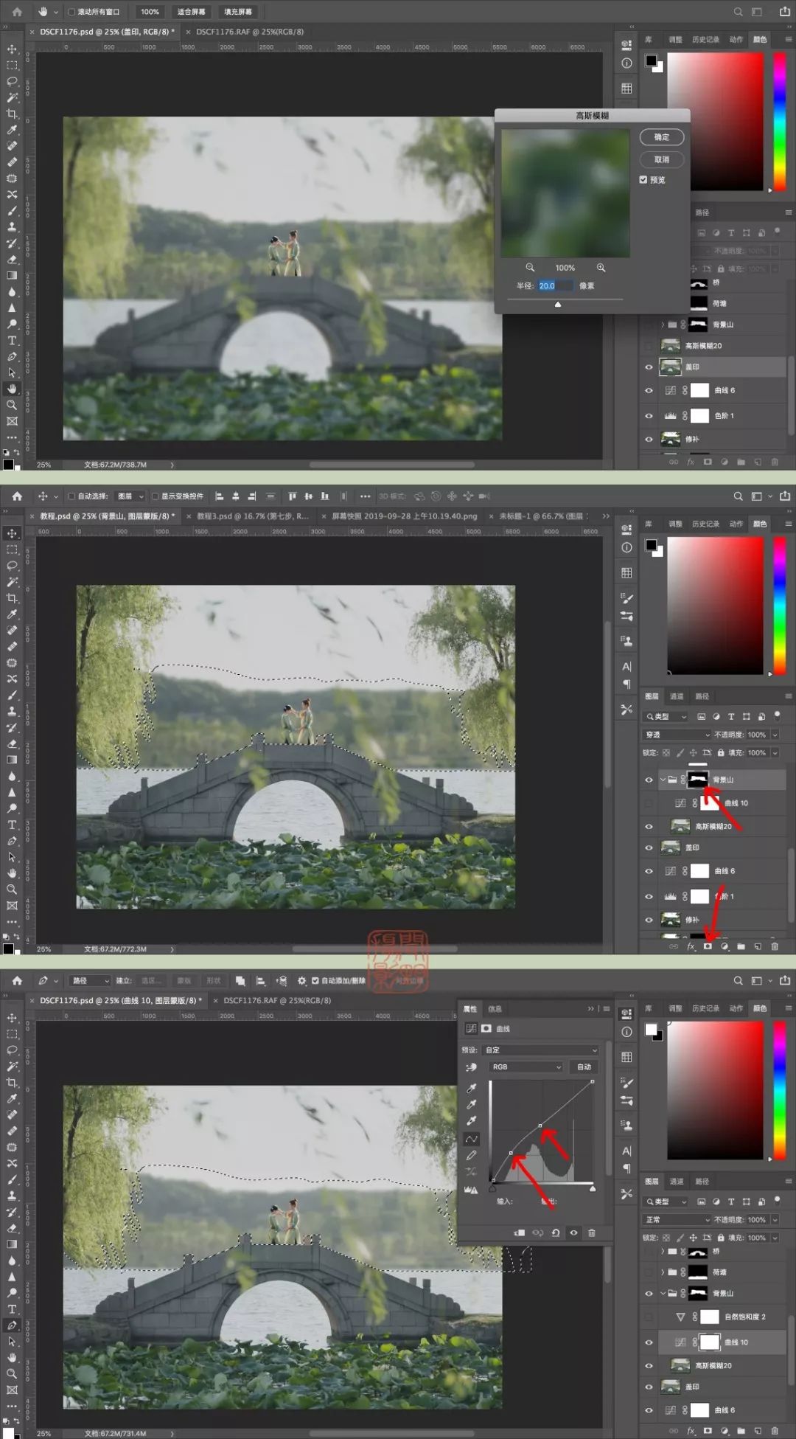
Task: Open the RGB channel dropdown in Curves
Action: tap(526, 1067)
